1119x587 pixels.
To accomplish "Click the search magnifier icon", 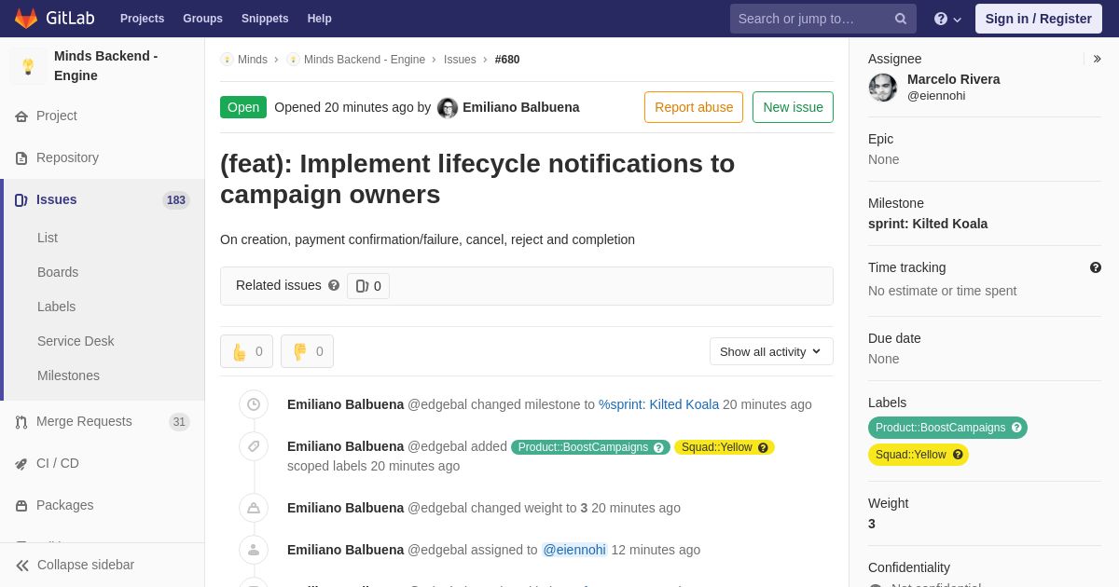I will 901,19.
